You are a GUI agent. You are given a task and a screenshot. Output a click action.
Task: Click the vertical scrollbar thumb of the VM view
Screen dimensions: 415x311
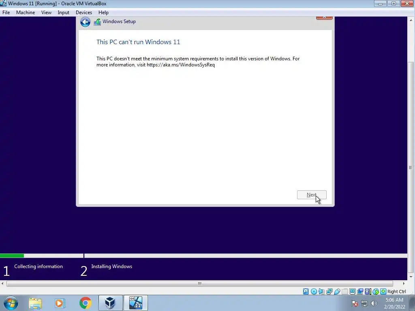pos(411,167)
